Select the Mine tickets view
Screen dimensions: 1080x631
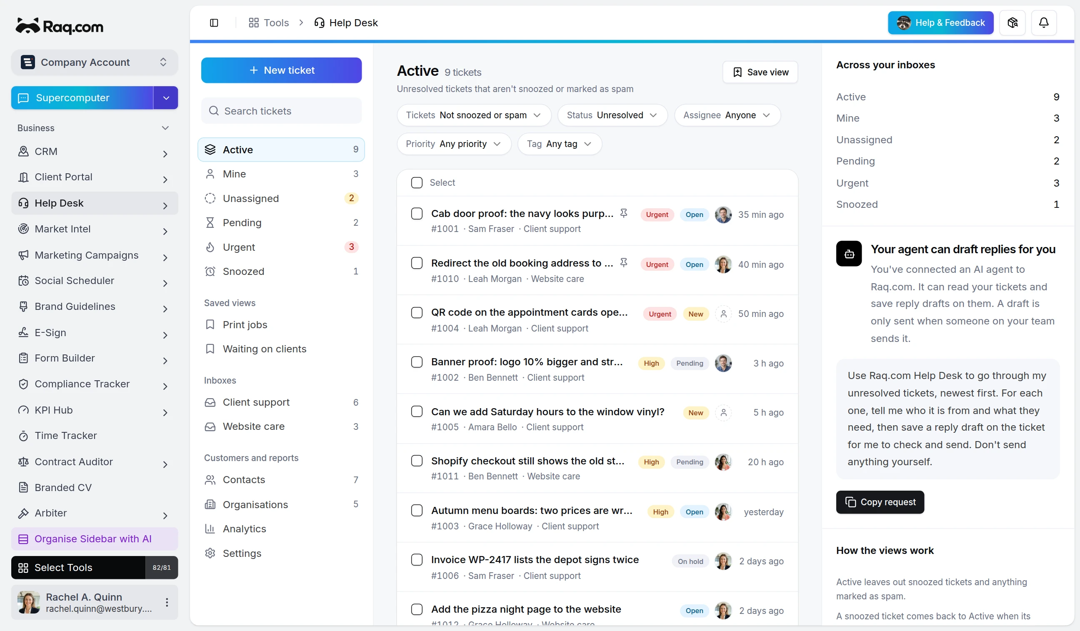(281, 174)
